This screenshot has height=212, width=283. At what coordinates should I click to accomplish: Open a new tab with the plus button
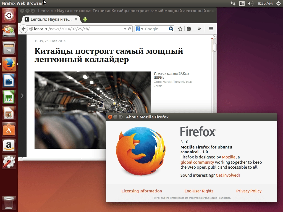(85, 19)
